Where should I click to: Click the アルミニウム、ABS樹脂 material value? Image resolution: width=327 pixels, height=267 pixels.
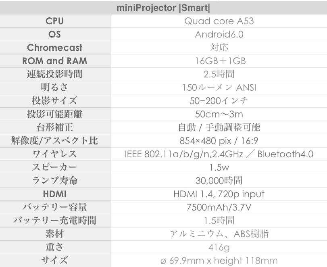click(219, 234)
